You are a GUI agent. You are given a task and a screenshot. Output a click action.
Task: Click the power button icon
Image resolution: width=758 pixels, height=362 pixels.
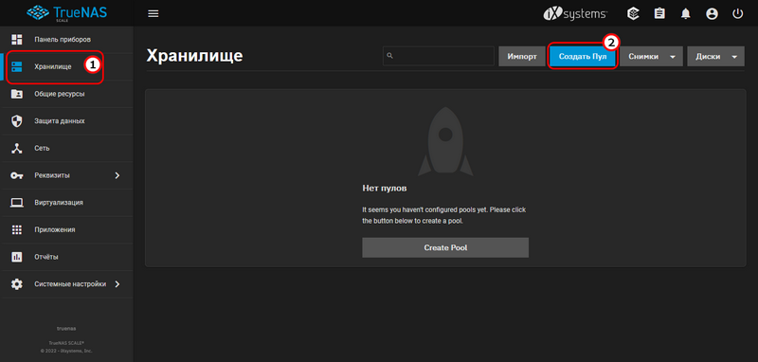[x=737, y=13]
